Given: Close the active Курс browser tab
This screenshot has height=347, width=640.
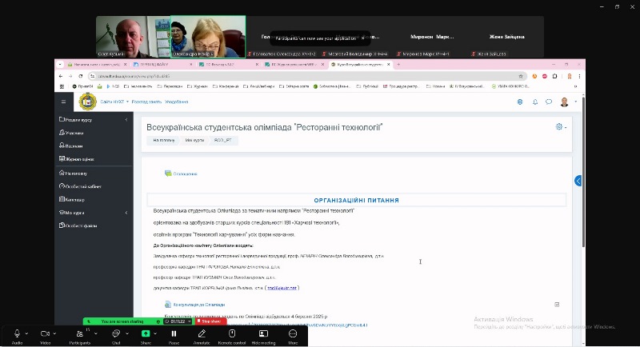Looking at the screenshot, I should (x=389, y=65).
